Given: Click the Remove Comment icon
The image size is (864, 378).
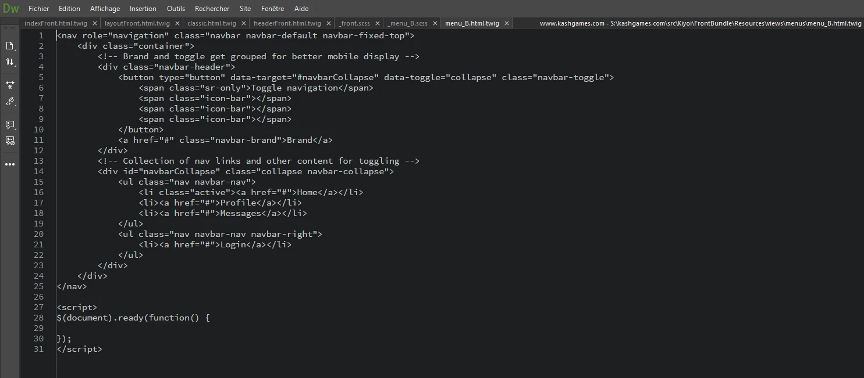Looking at the screenshot, I should click(10, 141).
